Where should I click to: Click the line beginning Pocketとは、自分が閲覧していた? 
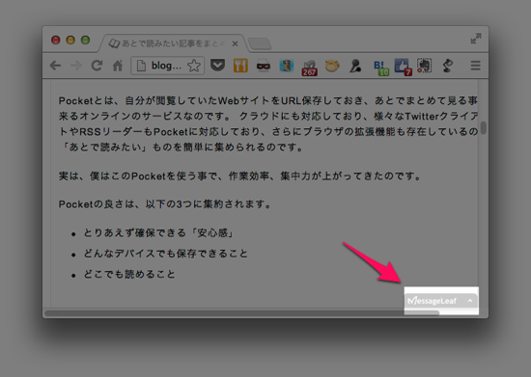(267, 101)
